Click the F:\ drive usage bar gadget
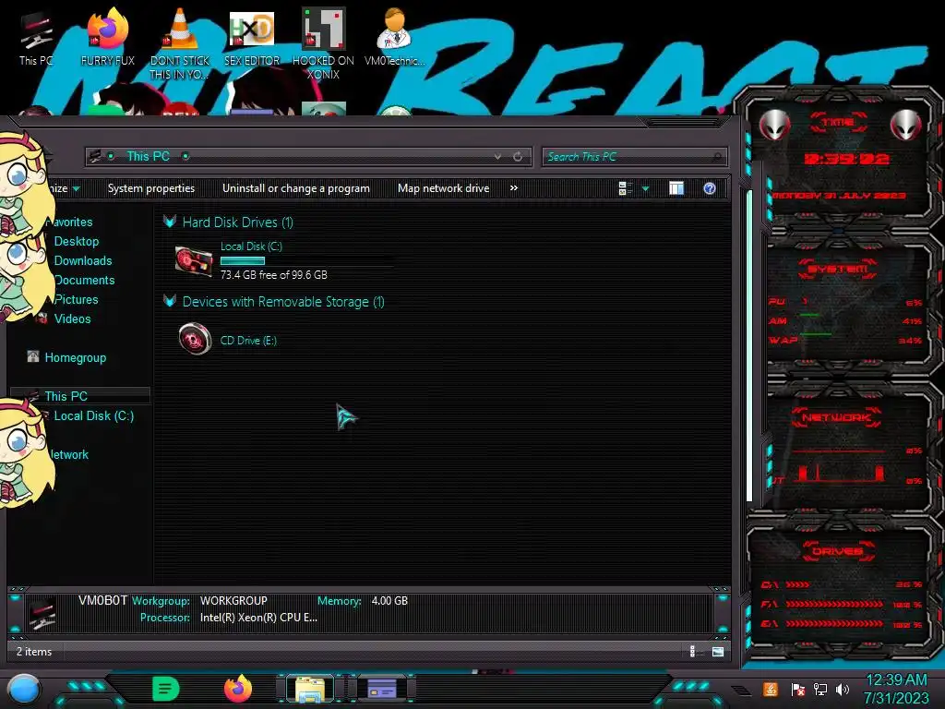The width and height of the screenshot is (945, 709). [834, 604]
